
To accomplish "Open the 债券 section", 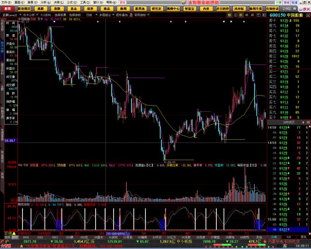I will click(x=90, y=9).
